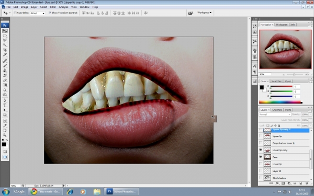
Task: Select the Crop tool
Action: coord(5,50)
